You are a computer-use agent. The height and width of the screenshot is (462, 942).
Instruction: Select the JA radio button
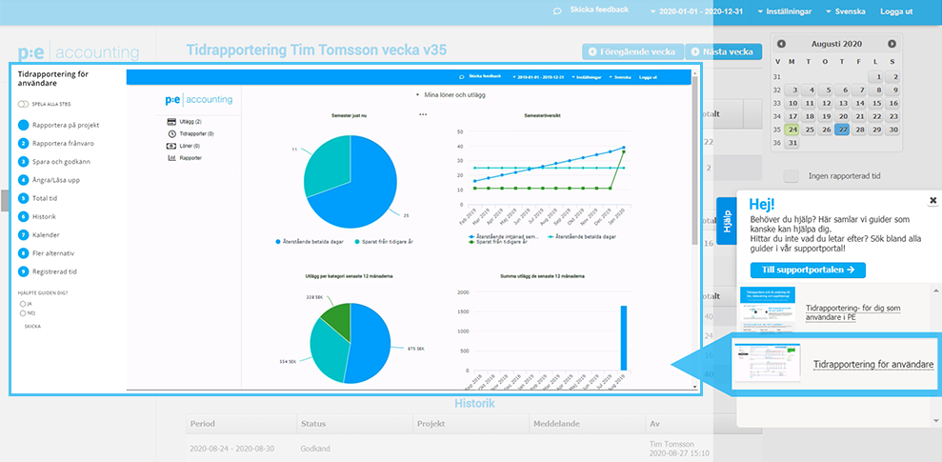tap(23, 304)
